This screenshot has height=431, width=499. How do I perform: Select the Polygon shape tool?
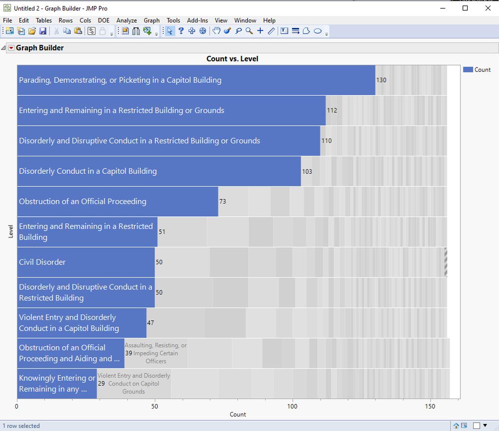click(307, 31)
